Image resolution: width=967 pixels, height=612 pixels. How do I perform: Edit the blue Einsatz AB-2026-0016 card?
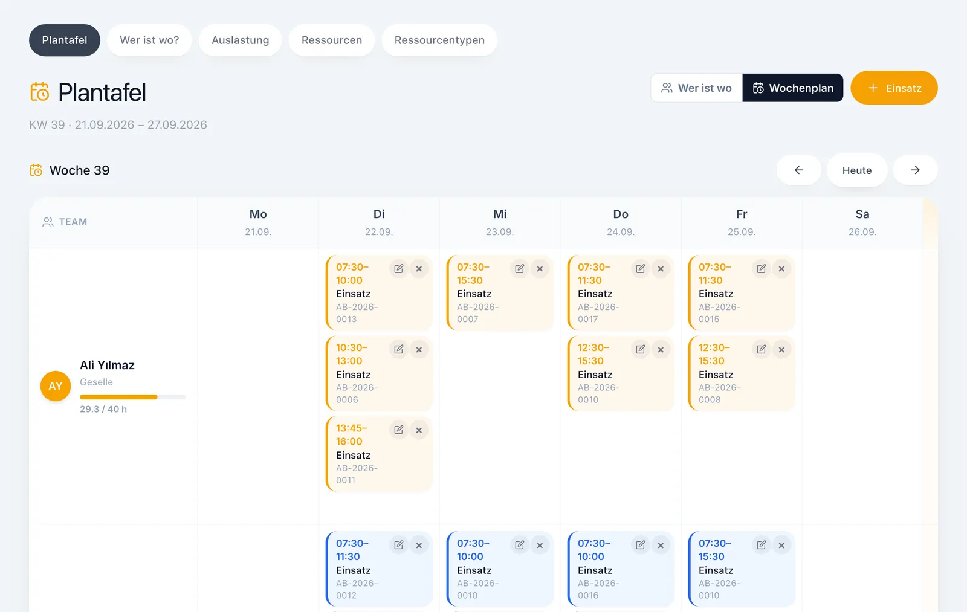(641, 545)
